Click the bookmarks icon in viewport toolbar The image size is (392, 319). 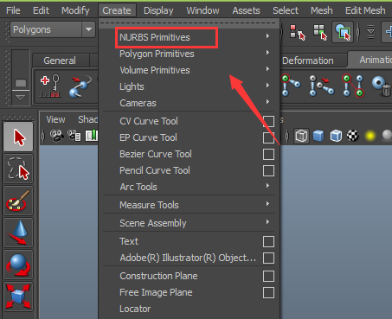pyautogui.click(x=92, y=136)
